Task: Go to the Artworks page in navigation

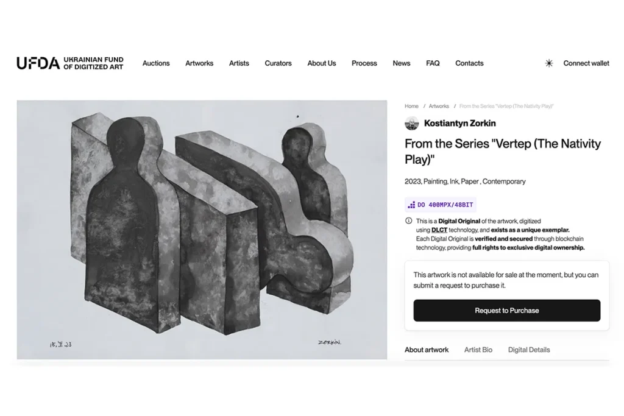Action: (x=199, y=63)
